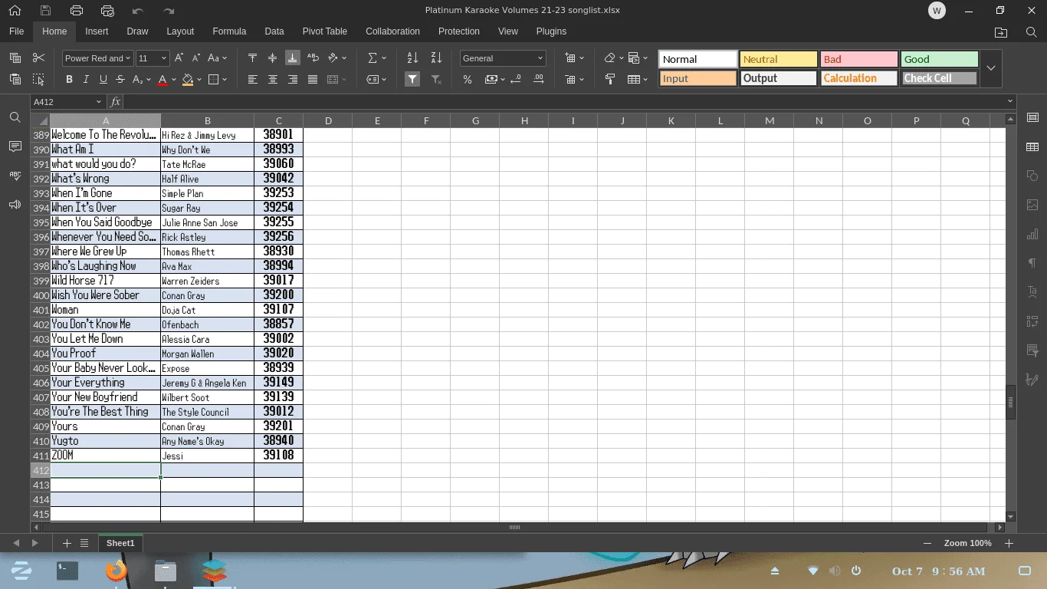Toggle the Filter funnel button
Viewport: 1047px width, 589px height.
[x=412, y=79]
